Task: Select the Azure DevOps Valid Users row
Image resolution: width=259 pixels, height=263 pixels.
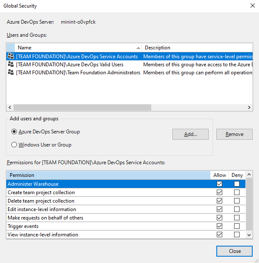Action: point(130,65)
